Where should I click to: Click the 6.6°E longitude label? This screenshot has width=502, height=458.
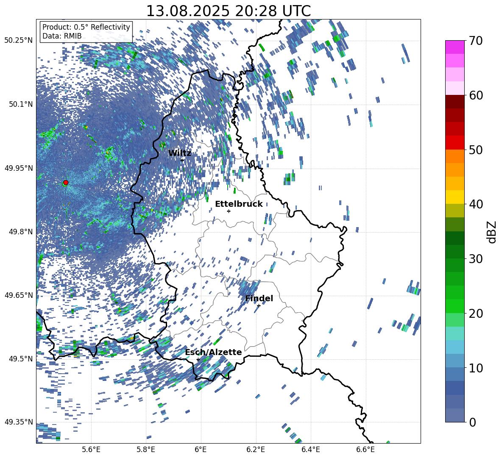365,450
